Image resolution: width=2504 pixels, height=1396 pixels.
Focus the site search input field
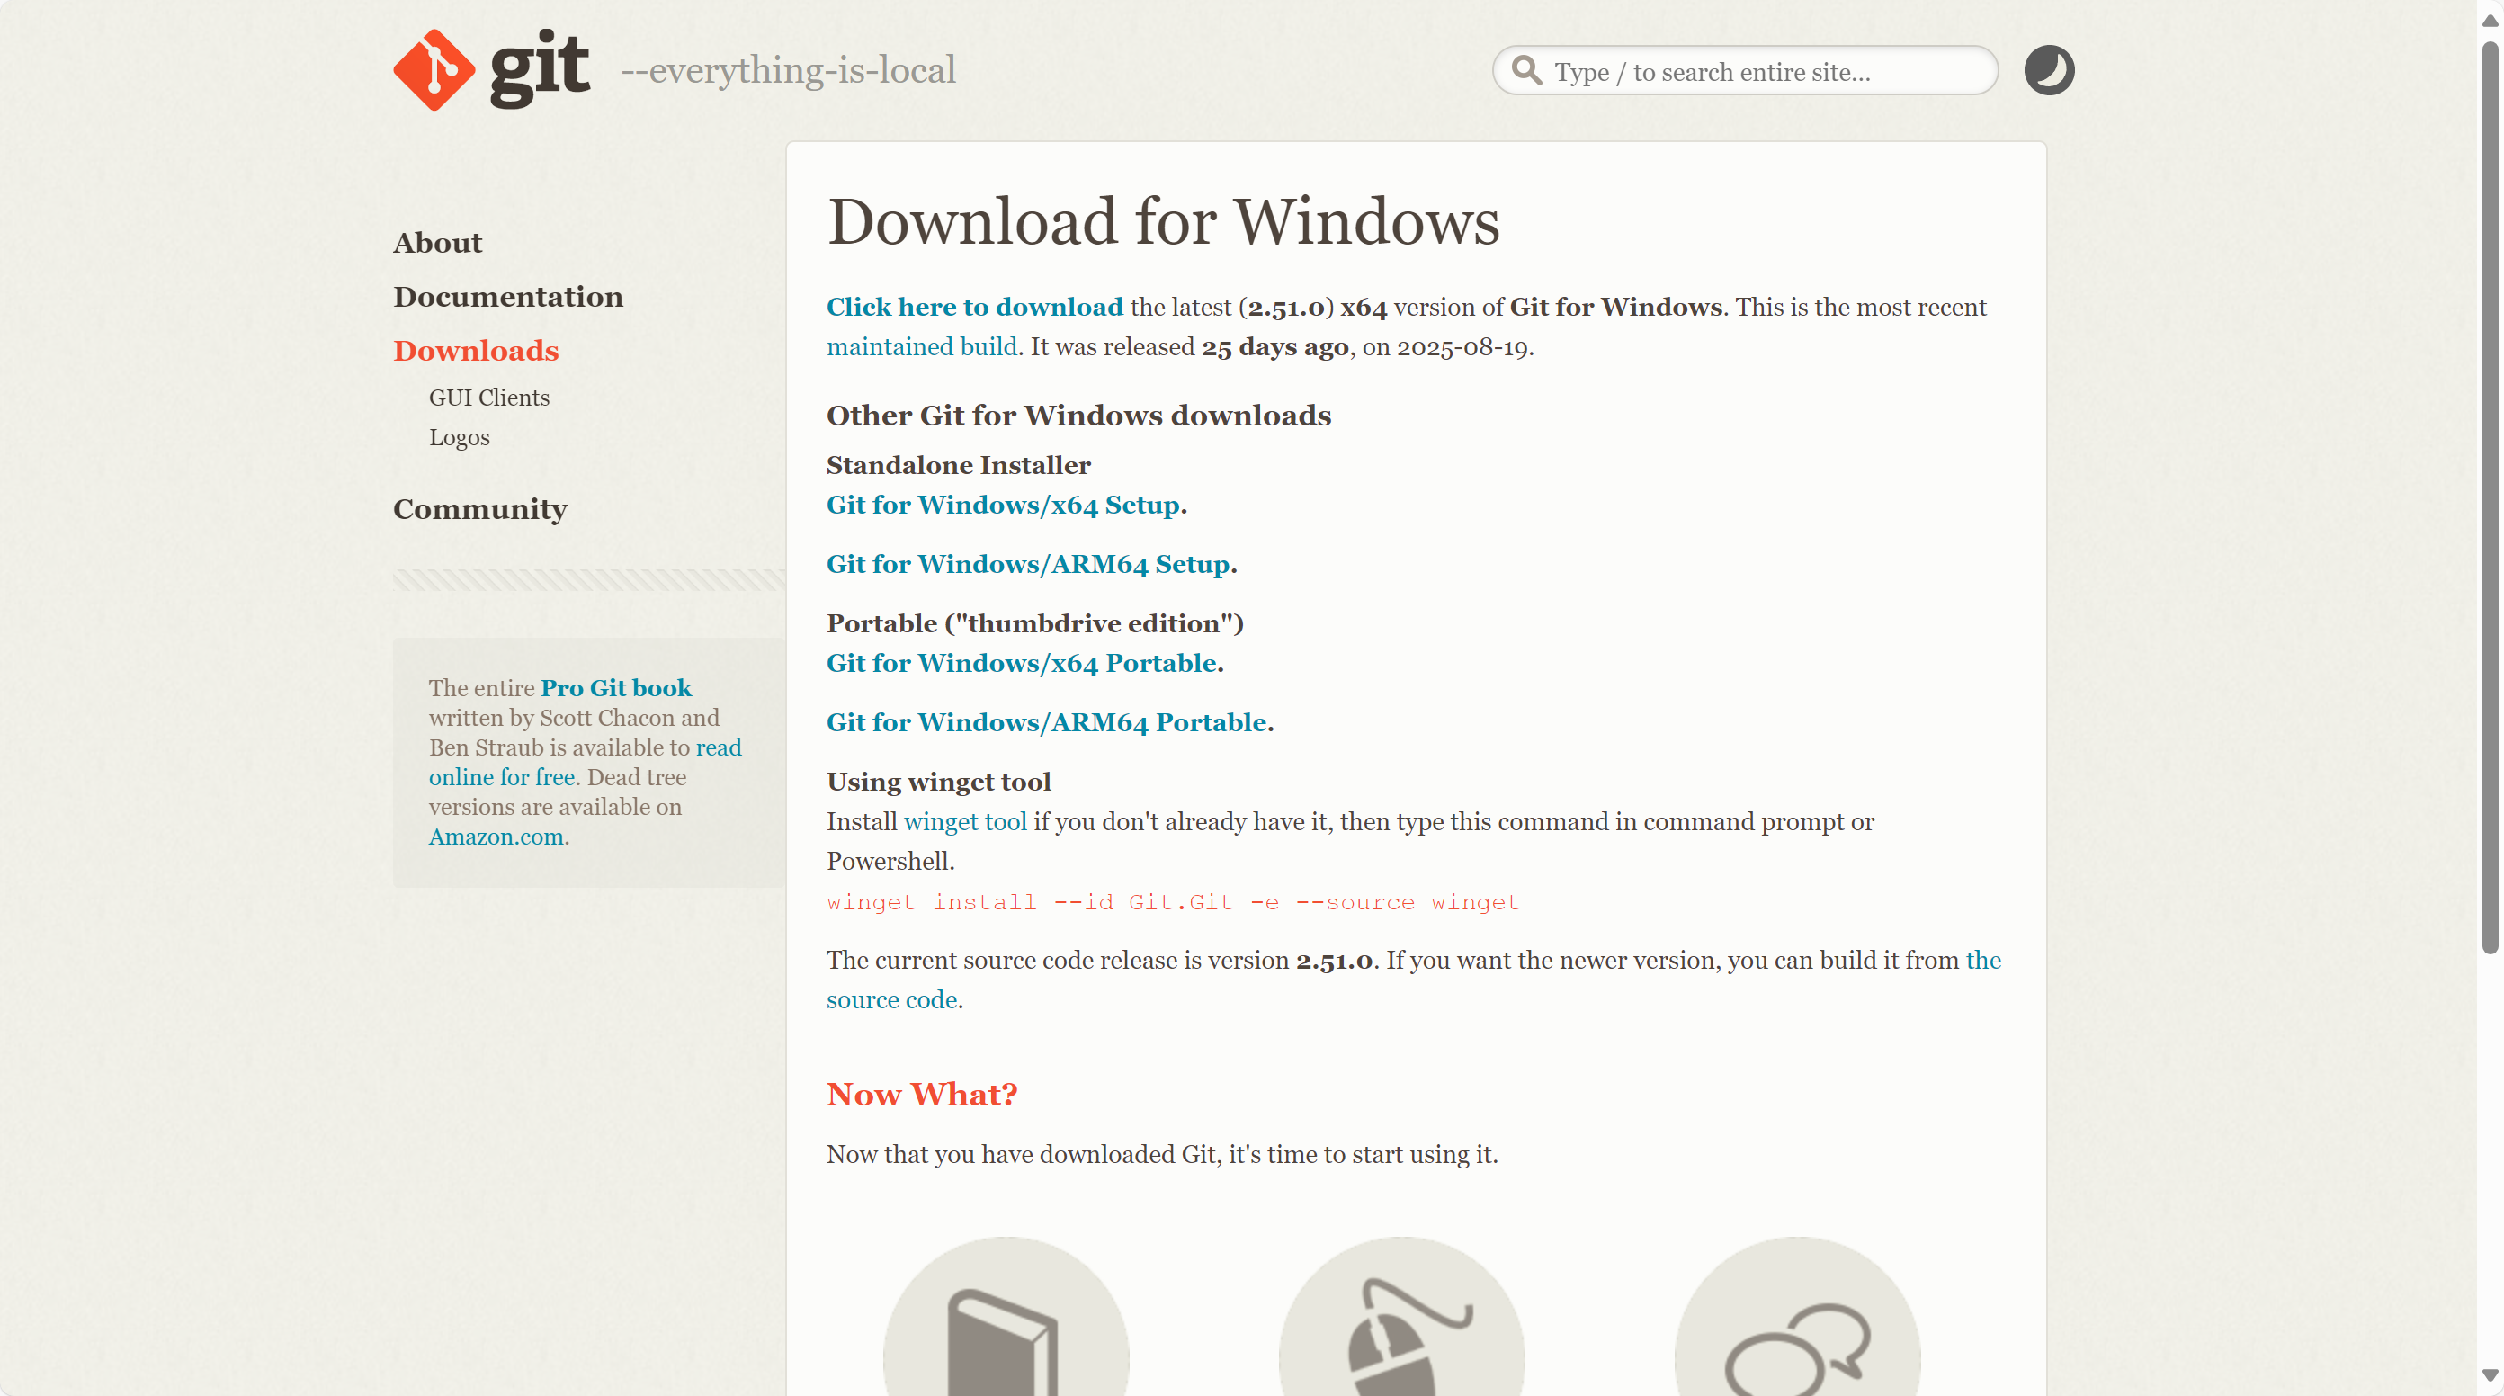coord(1745,71)
